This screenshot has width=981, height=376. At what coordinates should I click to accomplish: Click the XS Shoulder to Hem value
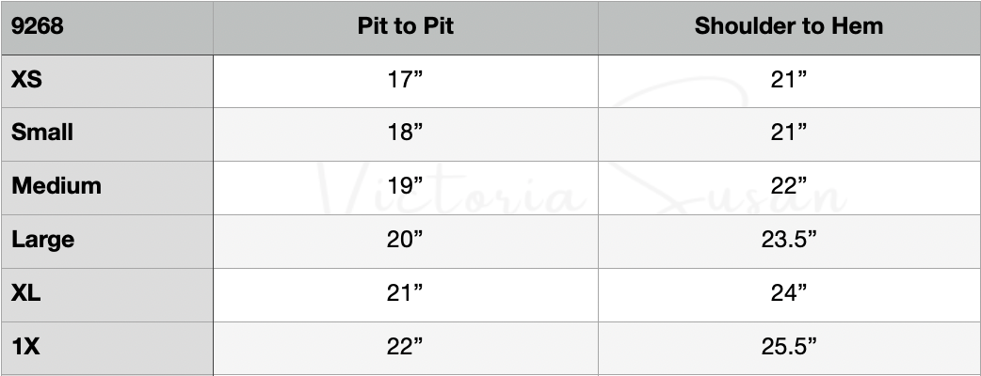789,80
